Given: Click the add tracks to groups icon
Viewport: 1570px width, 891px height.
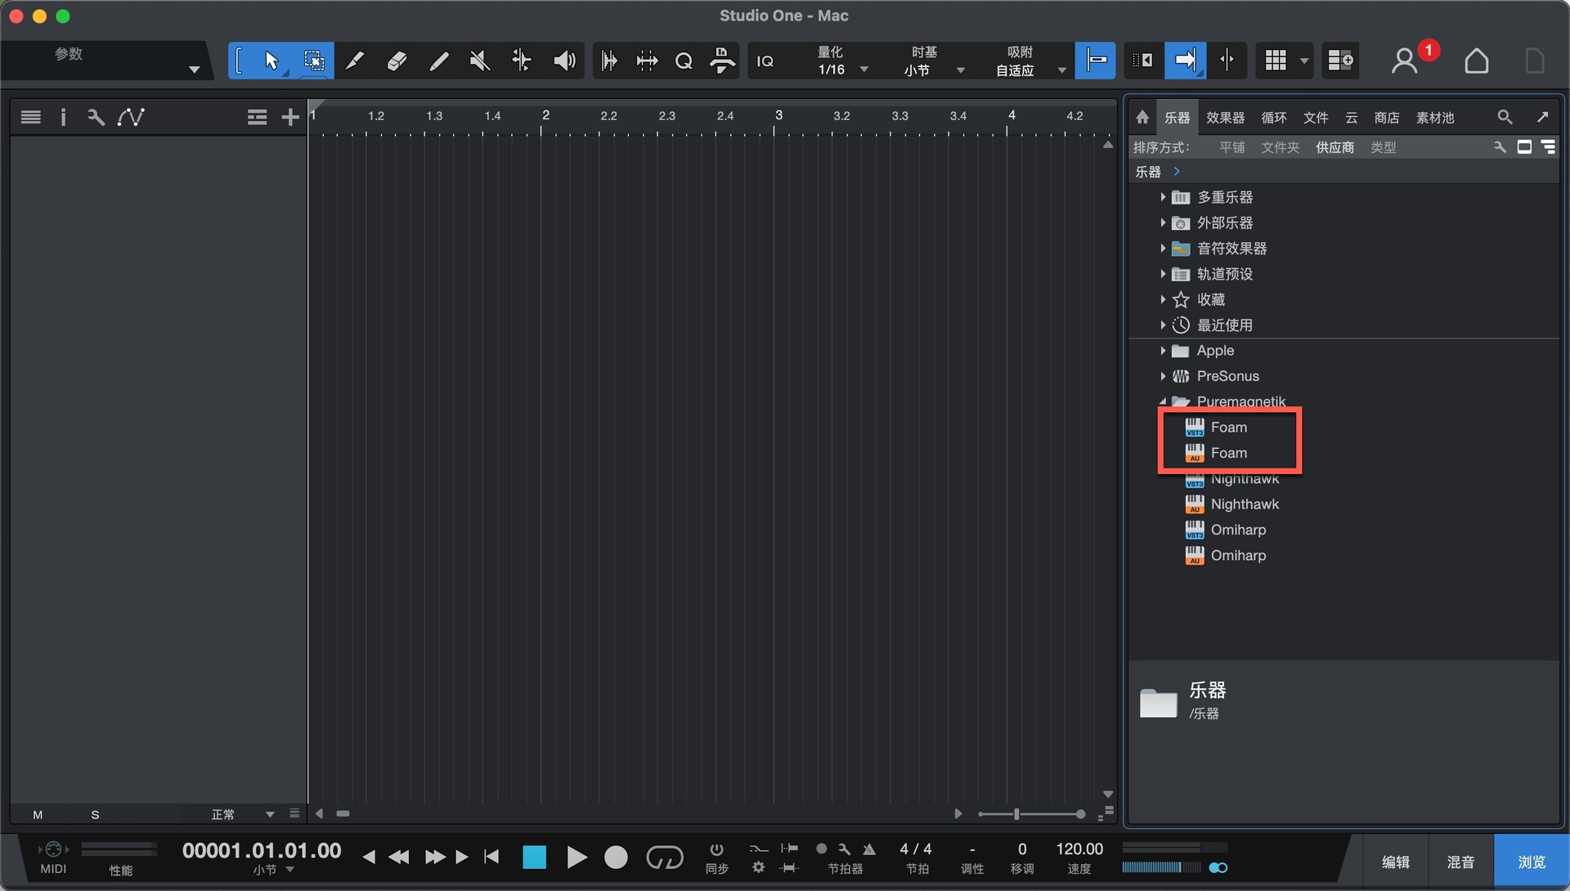Looking at the screenshot, I should click(257, 117).
